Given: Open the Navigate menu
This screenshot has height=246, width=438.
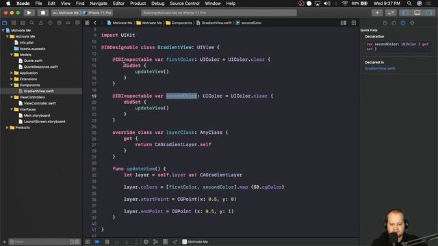Looking at the screenshot, I should coord(99,3).
